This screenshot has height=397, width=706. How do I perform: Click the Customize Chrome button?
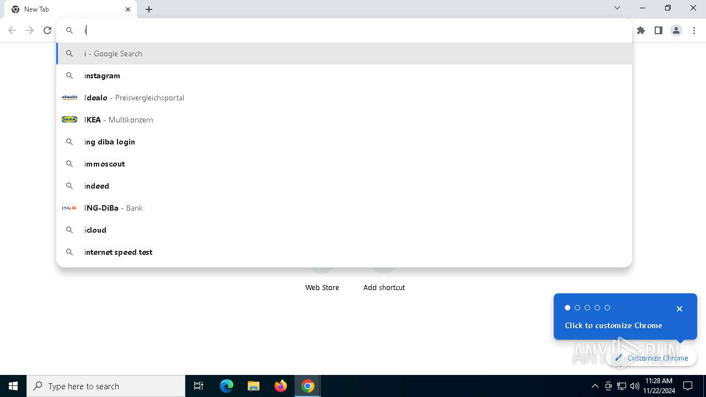click(x=651, y=358)
